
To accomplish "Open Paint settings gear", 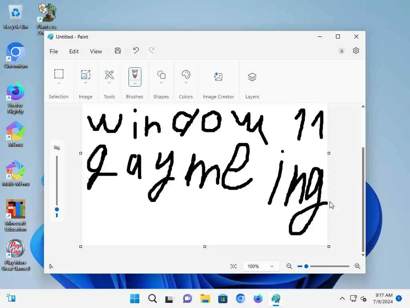I will coord(356,51).
